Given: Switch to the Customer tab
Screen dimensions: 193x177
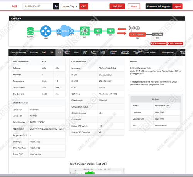Looking at the screenshot, I should (34, 52).
